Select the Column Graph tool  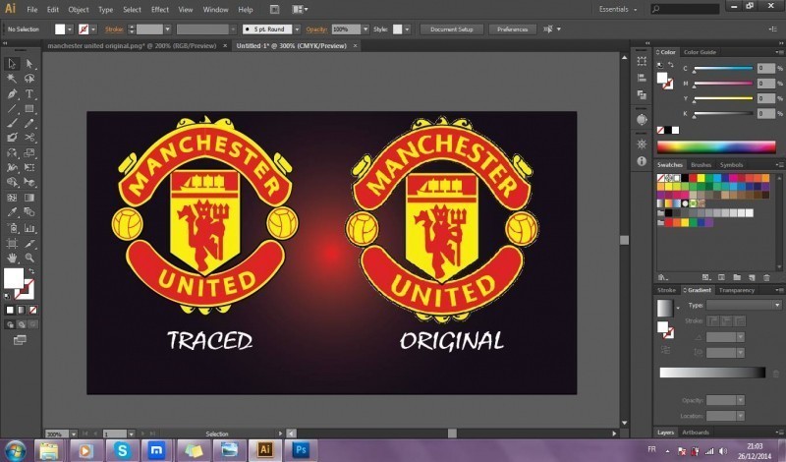tap(29, 228)
